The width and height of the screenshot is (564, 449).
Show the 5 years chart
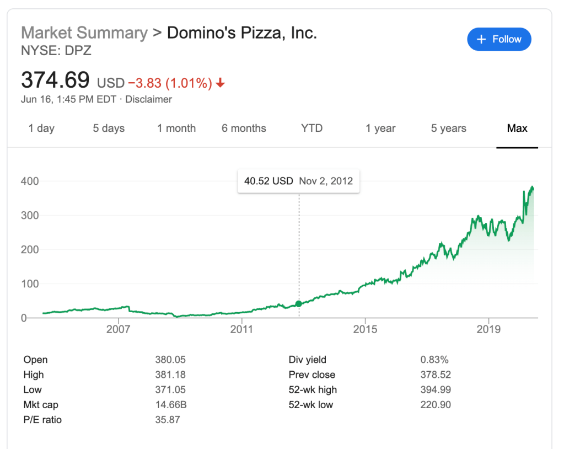point(449,129)
